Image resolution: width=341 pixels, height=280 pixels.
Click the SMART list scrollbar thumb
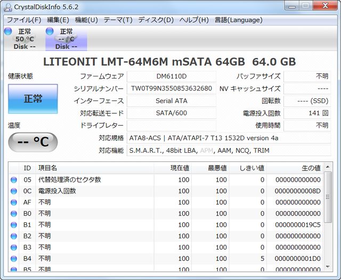[x=328, y=197]
